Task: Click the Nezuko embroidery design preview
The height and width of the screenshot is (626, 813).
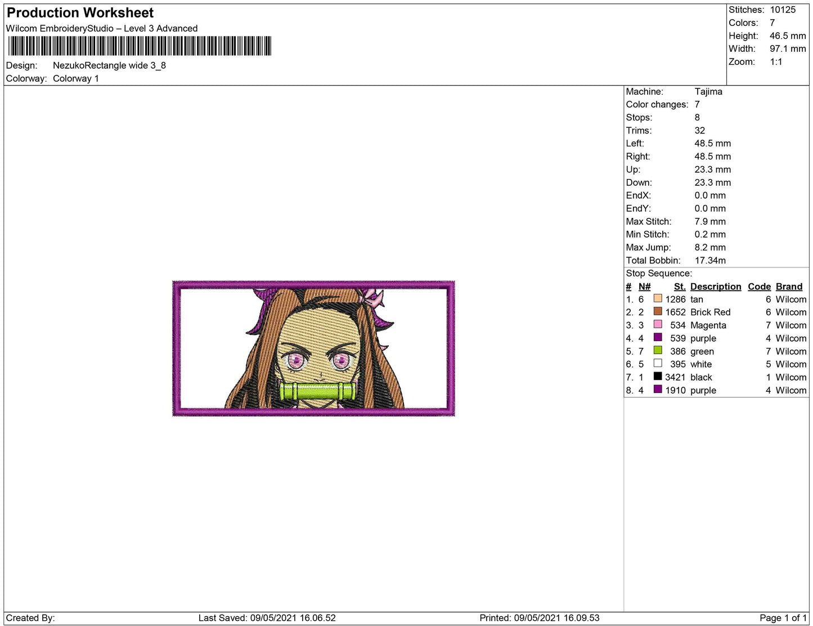Action: pos(313,348)
